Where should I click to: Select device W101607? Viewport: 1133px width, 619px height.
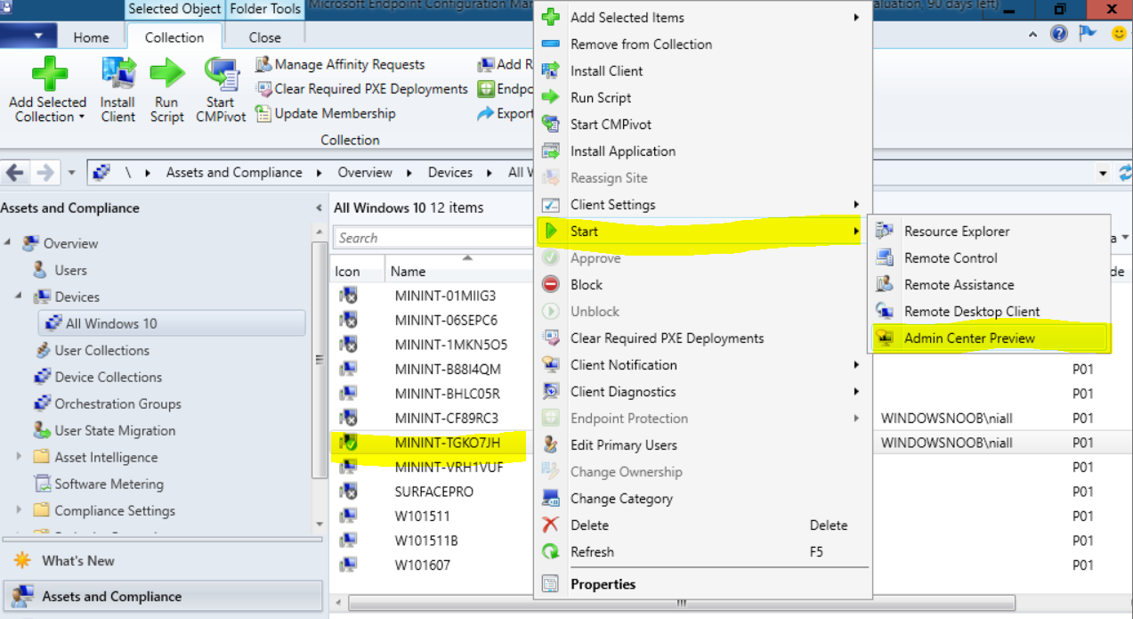423,565
